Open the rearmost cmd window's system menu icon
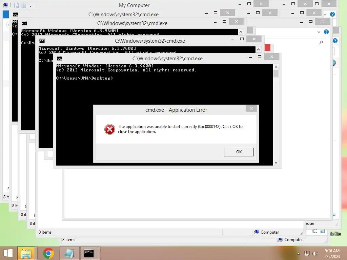The width and height of the screenshot is (347, 260). pyautogui.click(x=15, y=15)
